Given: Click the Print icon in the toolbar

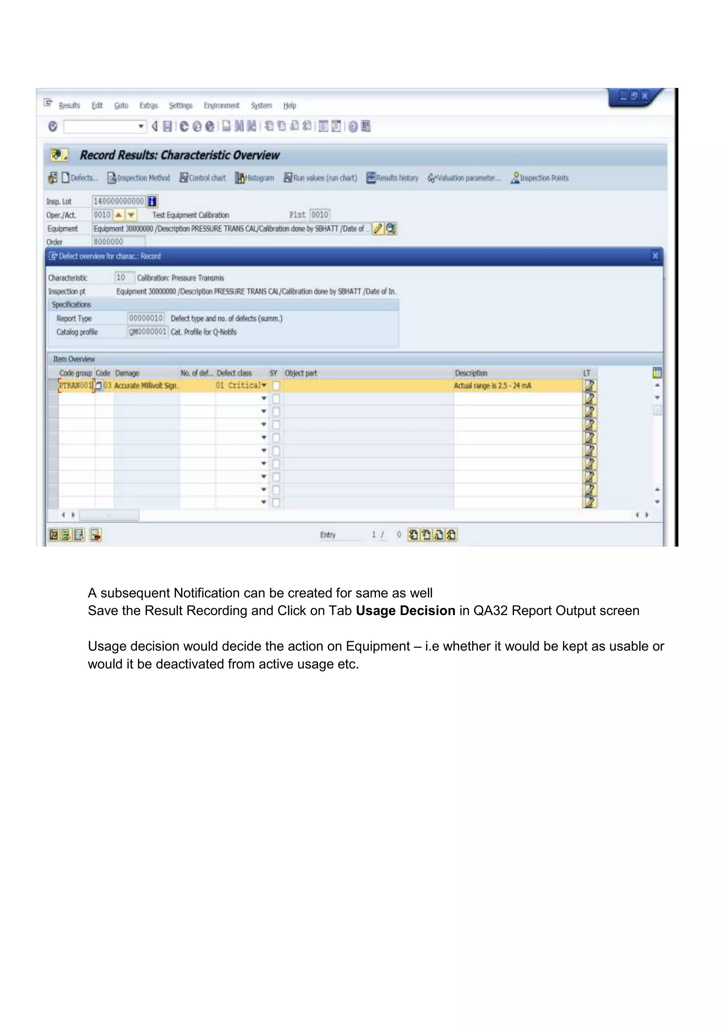Looking at the screenshot, I should coord(227,127).
